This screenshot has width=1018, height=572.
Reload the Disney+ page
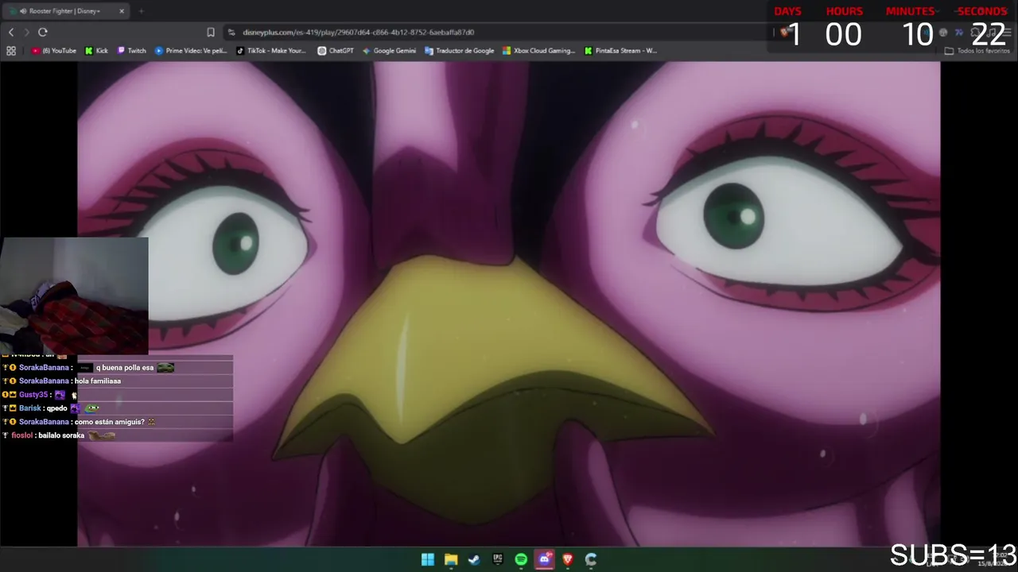43,32
